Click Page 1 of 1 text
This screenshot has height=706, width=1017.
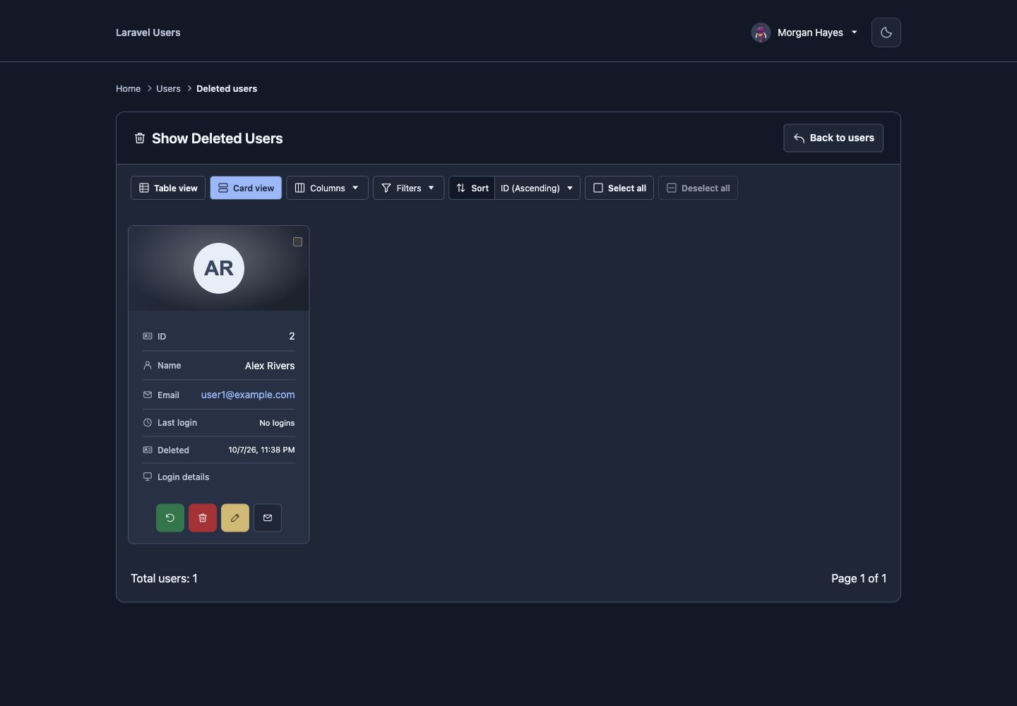pos(859,578)
